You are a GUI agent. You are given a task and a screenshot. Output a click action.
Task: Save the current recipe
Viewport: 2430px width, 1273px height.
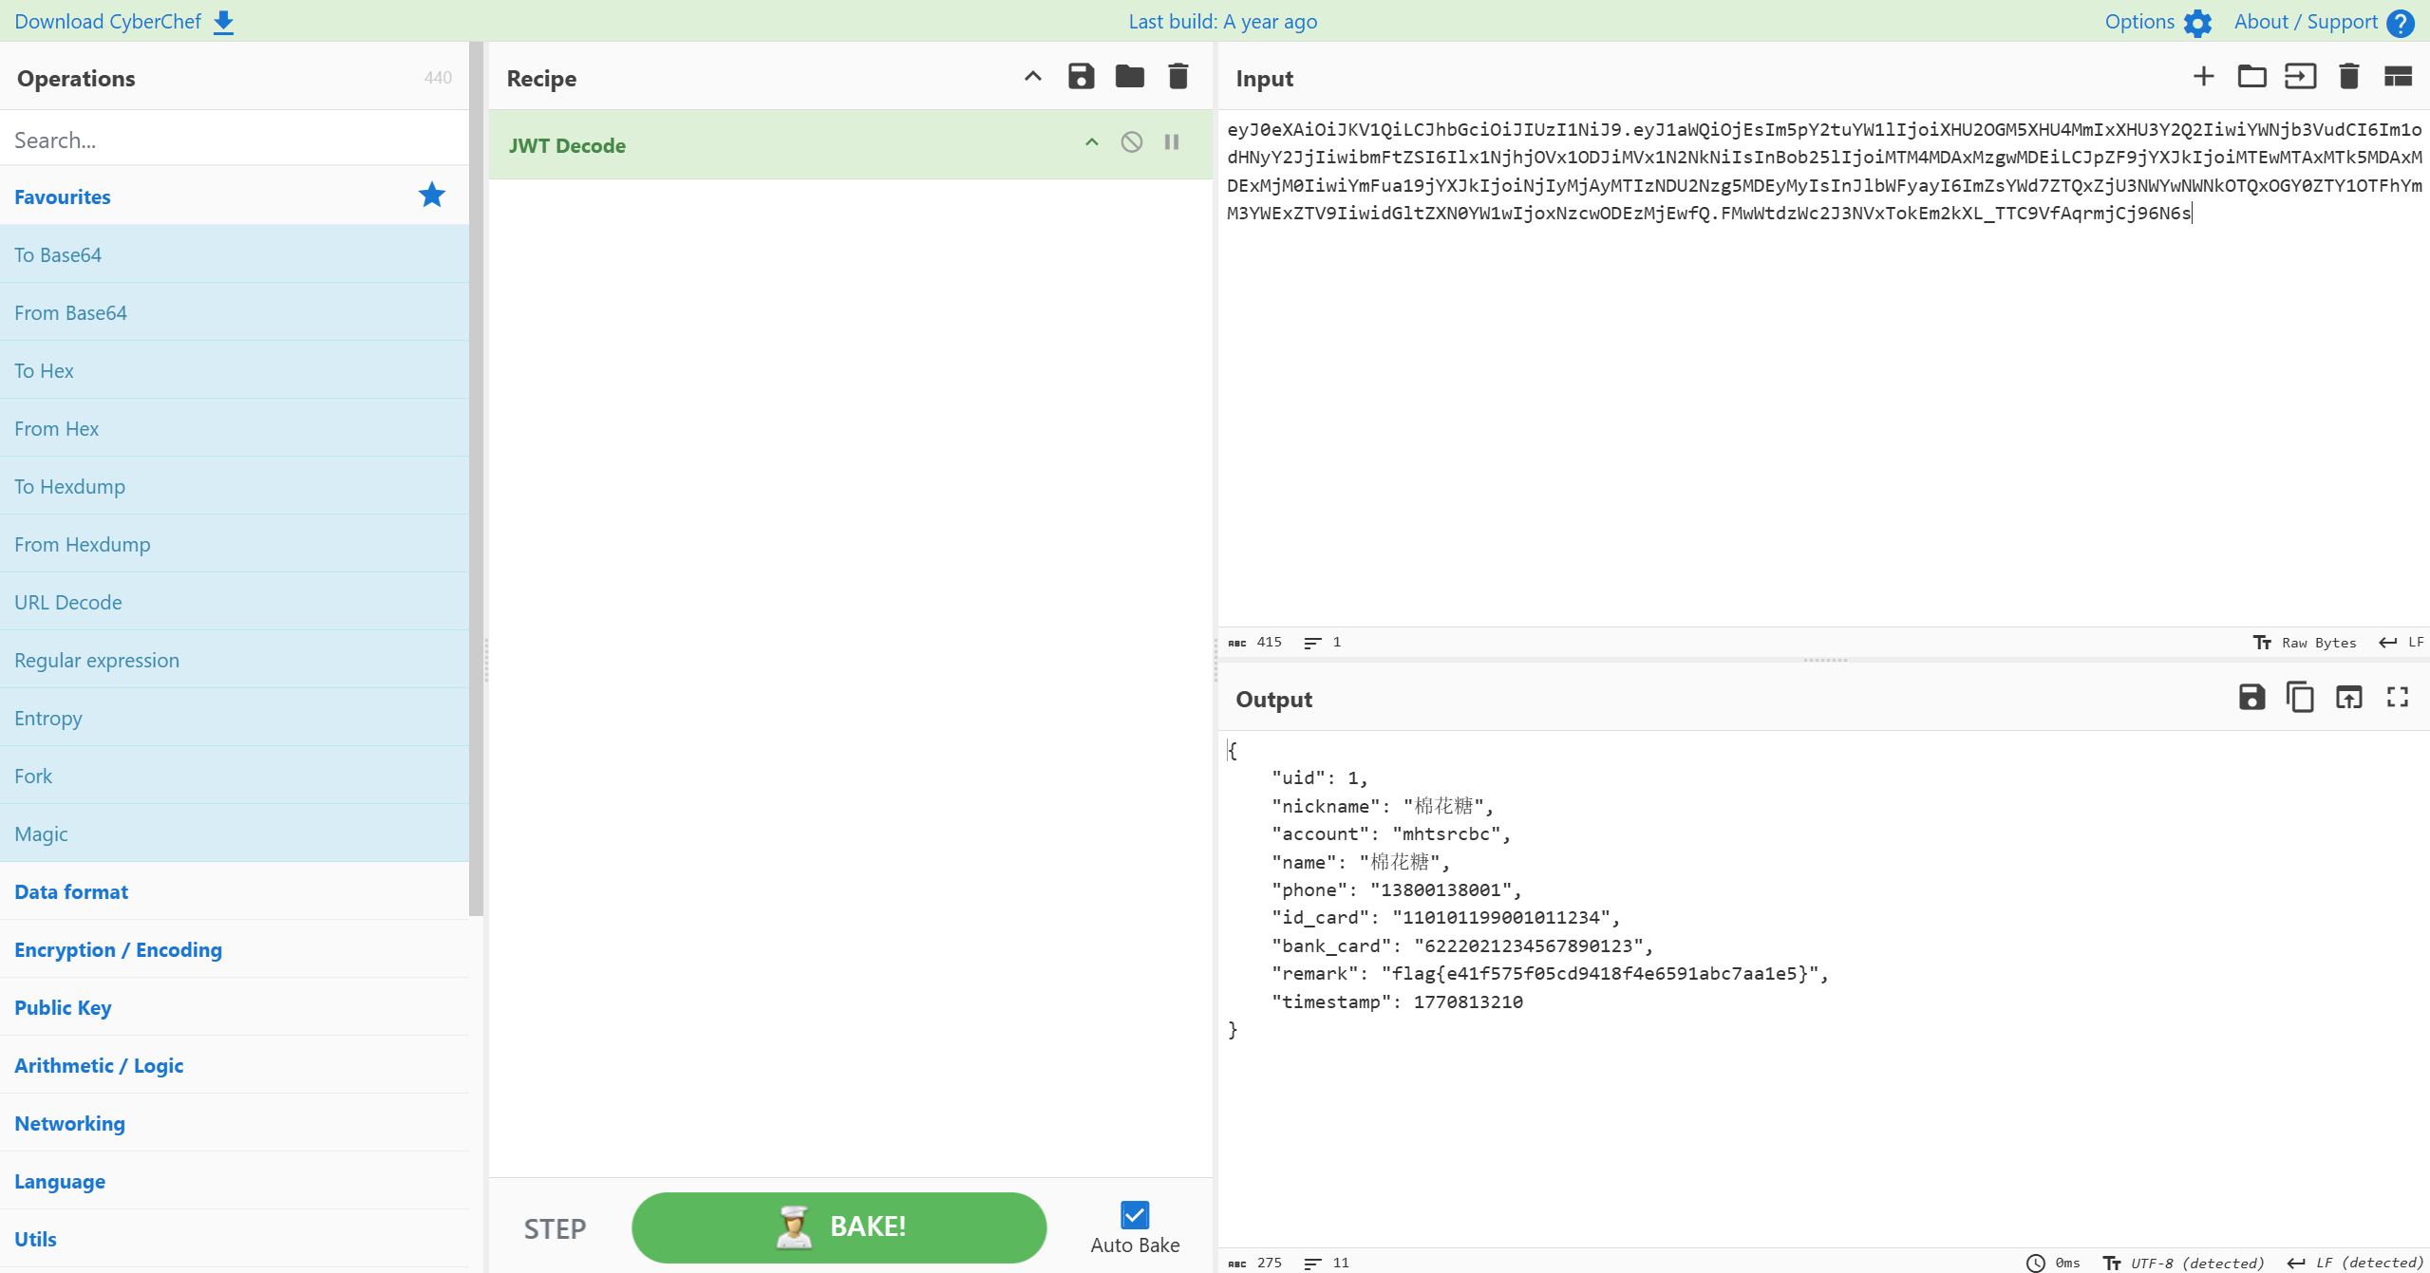[x=1081, y=77]
